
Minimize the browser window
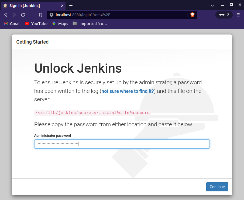coord(223,5)
